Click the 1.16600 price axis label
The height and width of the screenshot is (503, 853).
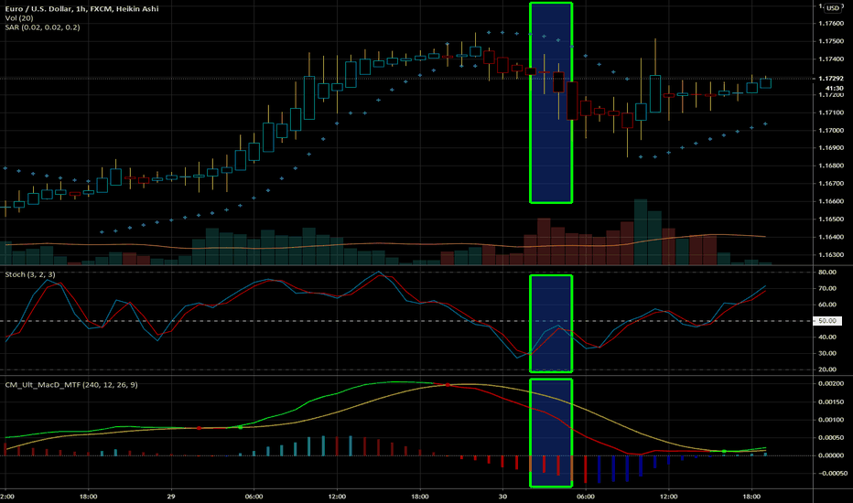point(831,202)
